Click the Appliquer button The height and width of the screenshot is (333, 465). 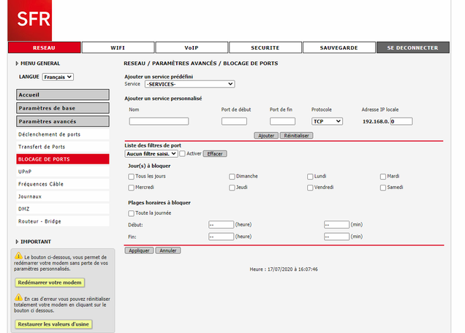point(139,250)
